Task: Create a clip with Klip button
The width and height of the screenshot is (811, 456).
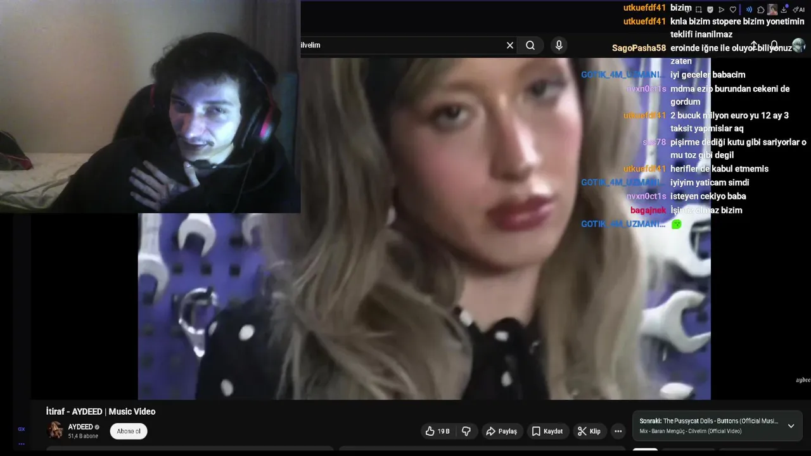Action: [x=589, y=431]
